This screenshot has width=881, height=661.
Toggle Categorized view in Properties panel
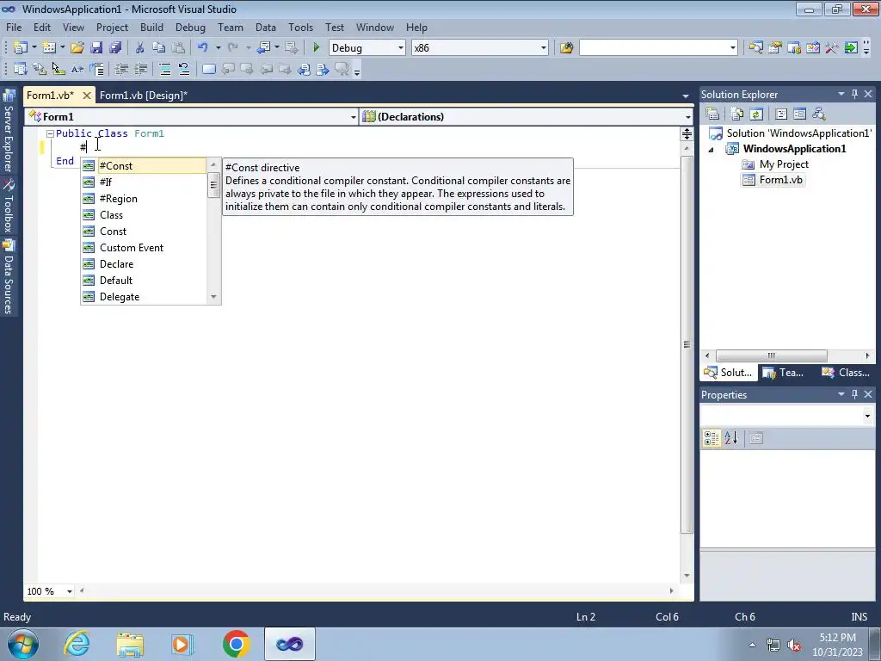pyautogui.click(x=712, y=438)
